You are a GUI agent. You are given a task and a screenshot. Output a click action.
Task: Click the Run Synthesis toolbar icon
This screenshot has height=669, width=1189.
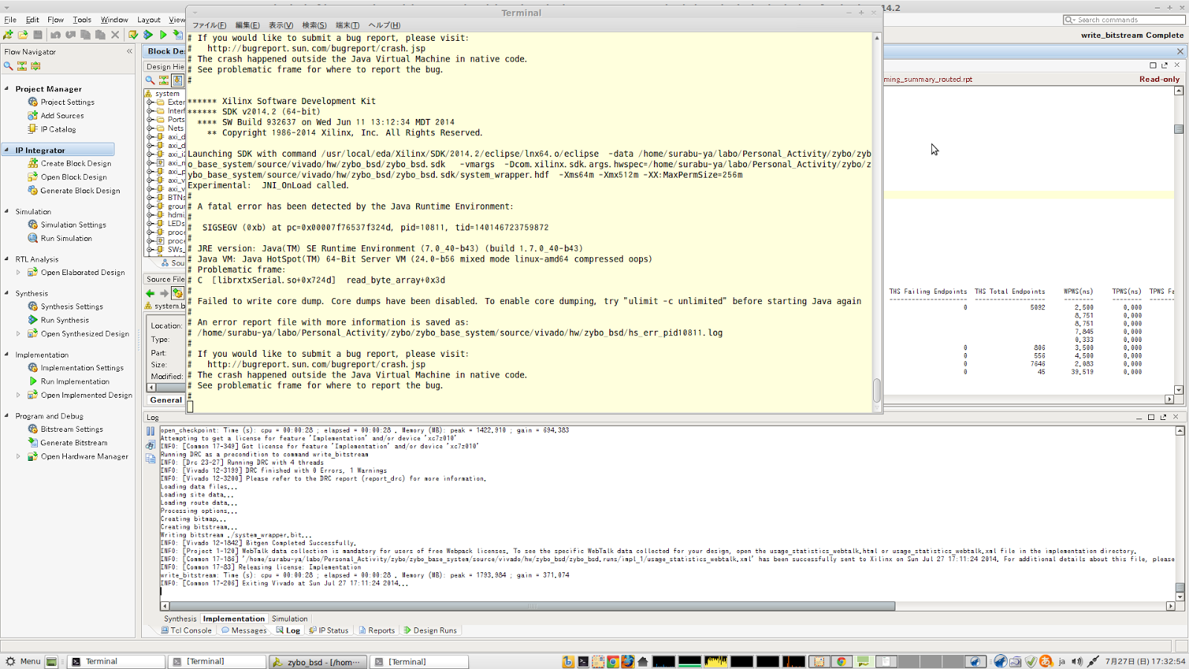click(x=148, y=35)
